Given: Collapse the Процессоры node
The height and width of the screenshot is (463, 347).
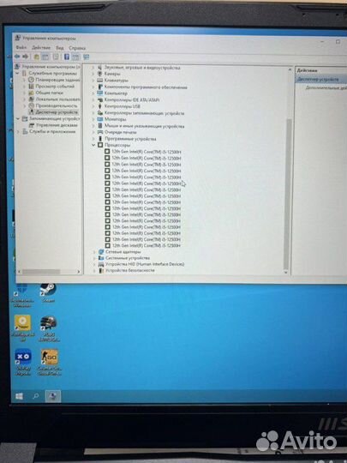Looking at the screenshot, I should point(93,145).
